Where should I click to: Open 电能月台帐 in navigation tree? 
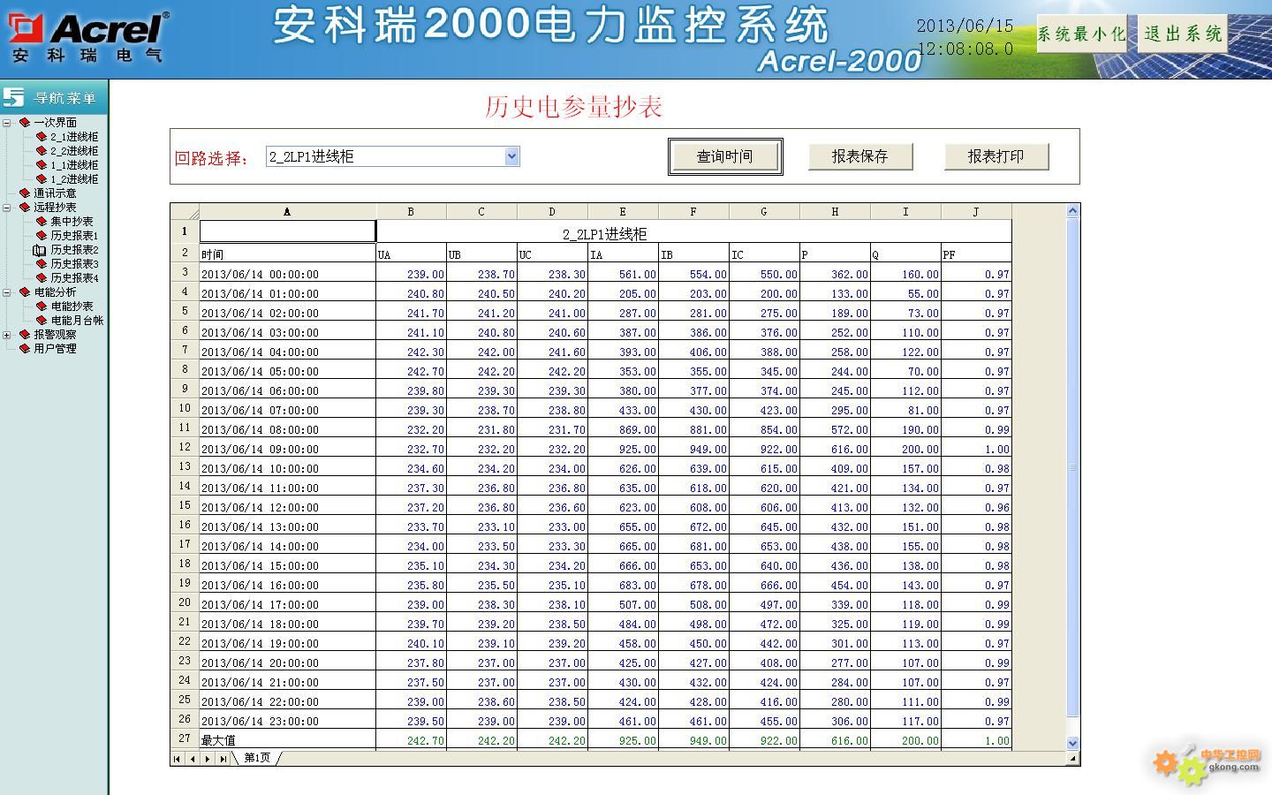click(77, 321)
